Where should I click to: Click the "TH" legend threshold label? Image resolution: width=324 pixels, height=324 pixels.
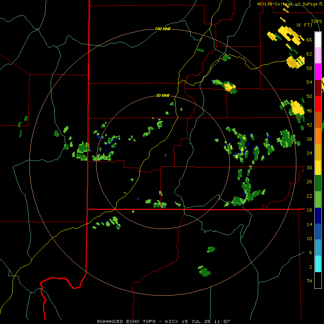(309, 281)
